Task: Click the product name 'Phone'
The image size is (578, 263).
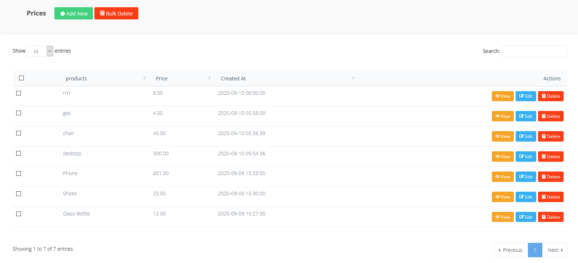Action: click(70, 173)
